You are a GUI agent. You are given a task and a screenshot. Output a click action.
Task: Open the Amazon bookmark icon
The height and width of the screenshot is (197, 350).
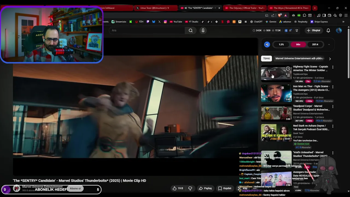coord(240,22)
